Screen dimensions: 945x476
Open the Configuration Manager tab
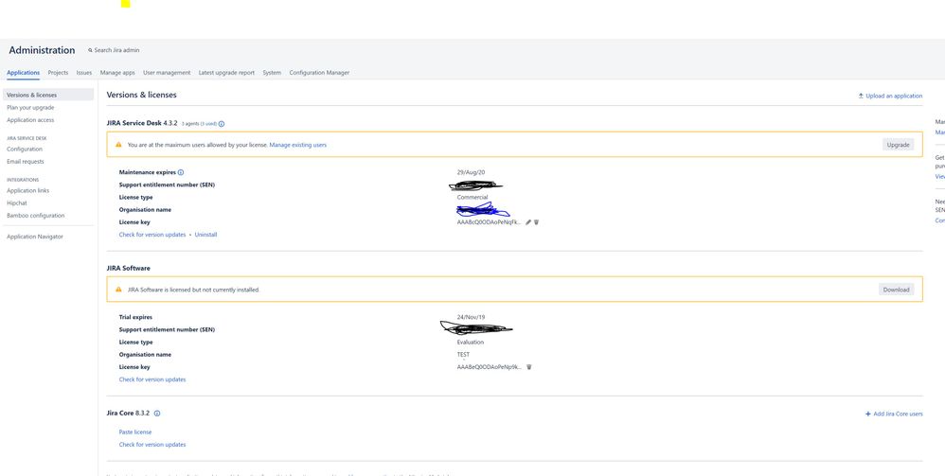(319, 73)
